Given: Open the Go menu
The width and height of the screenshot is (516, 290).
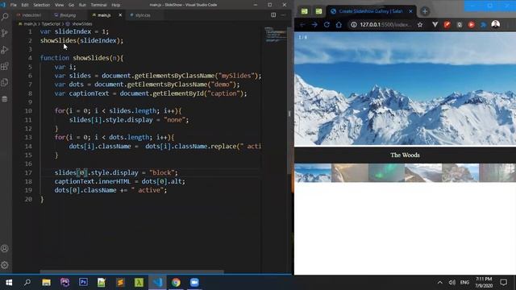Looking at the screenshot, I should point(72,5).
